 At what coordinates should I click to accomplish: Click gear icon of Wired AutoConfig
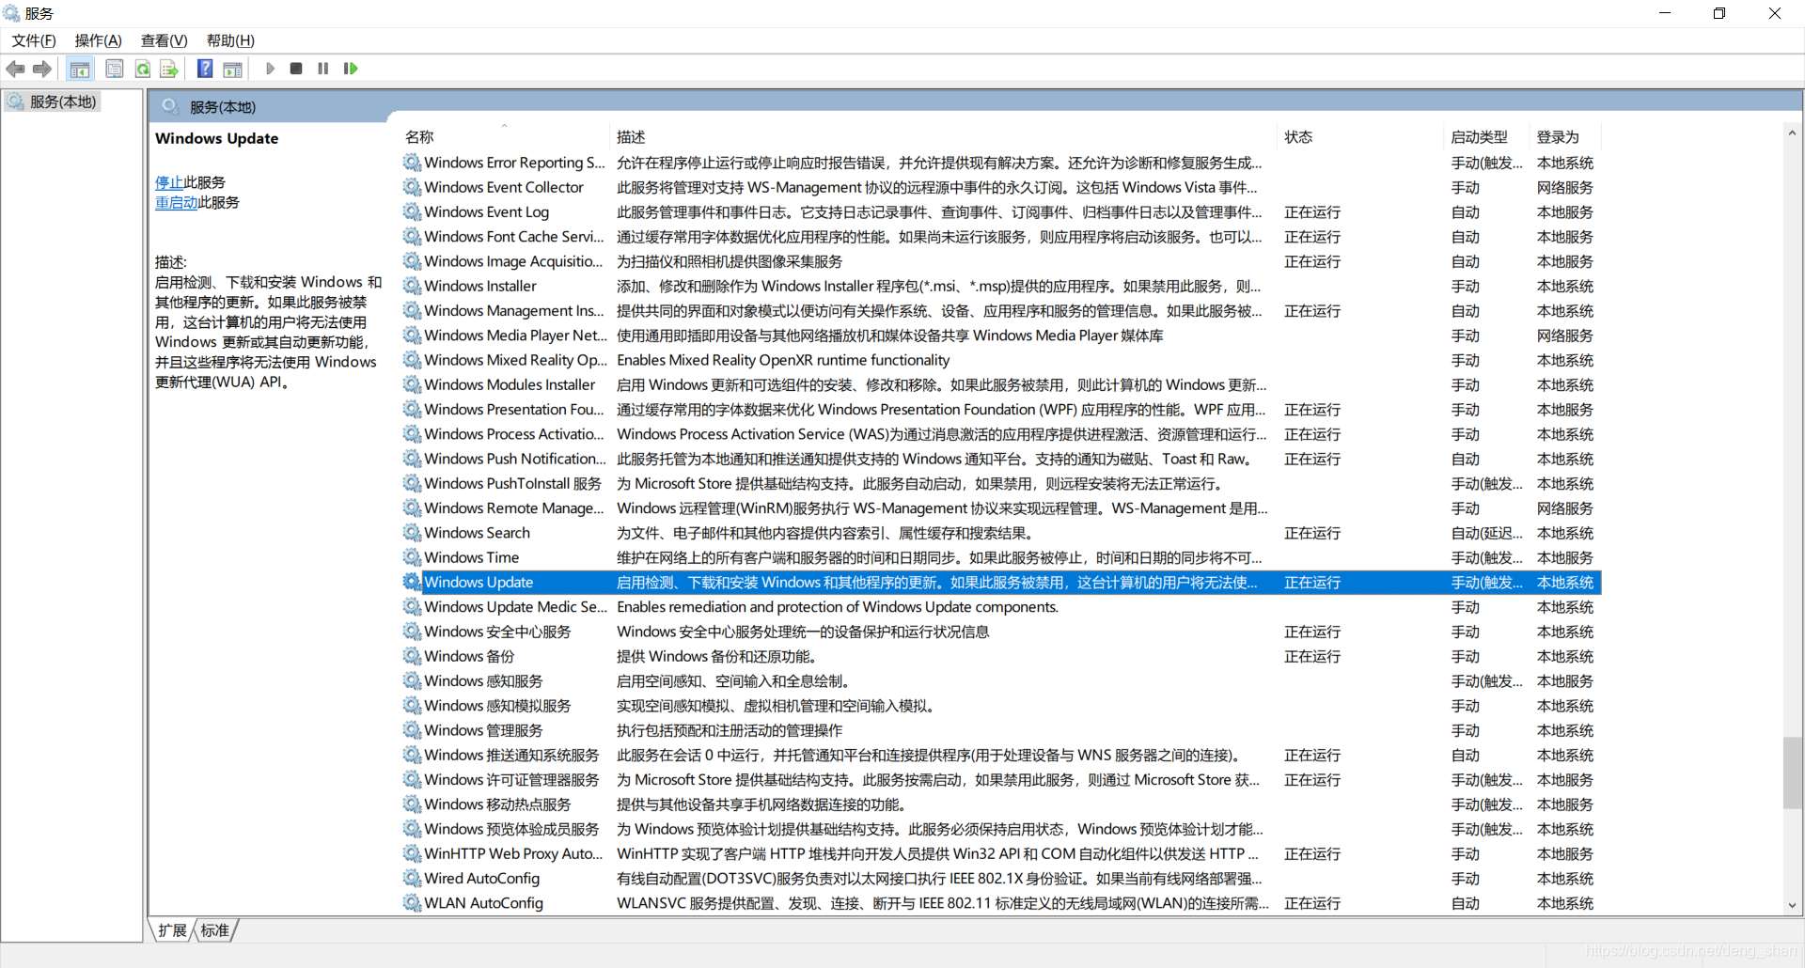point(412,879)
